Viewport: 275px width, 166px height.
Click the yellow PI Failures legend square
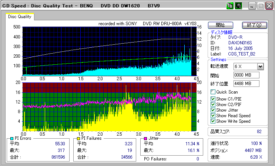(79, 138)
